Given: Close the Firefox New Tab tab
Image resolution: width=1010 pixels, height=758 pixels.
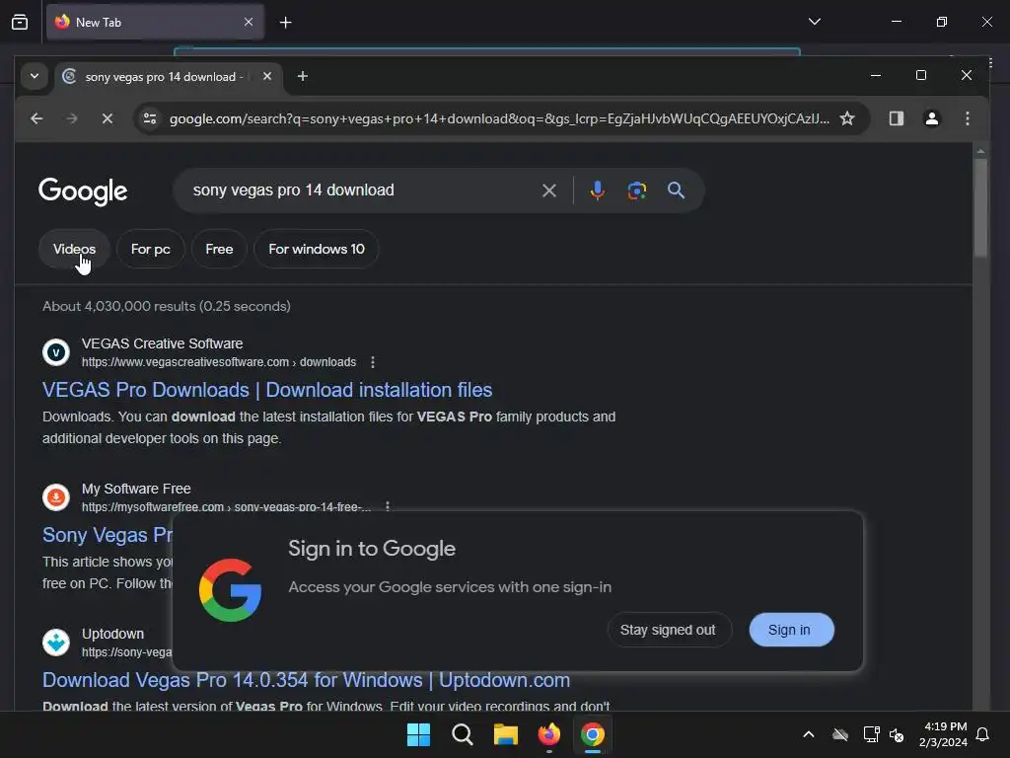Looking at the screenshot, I should 249,22.
